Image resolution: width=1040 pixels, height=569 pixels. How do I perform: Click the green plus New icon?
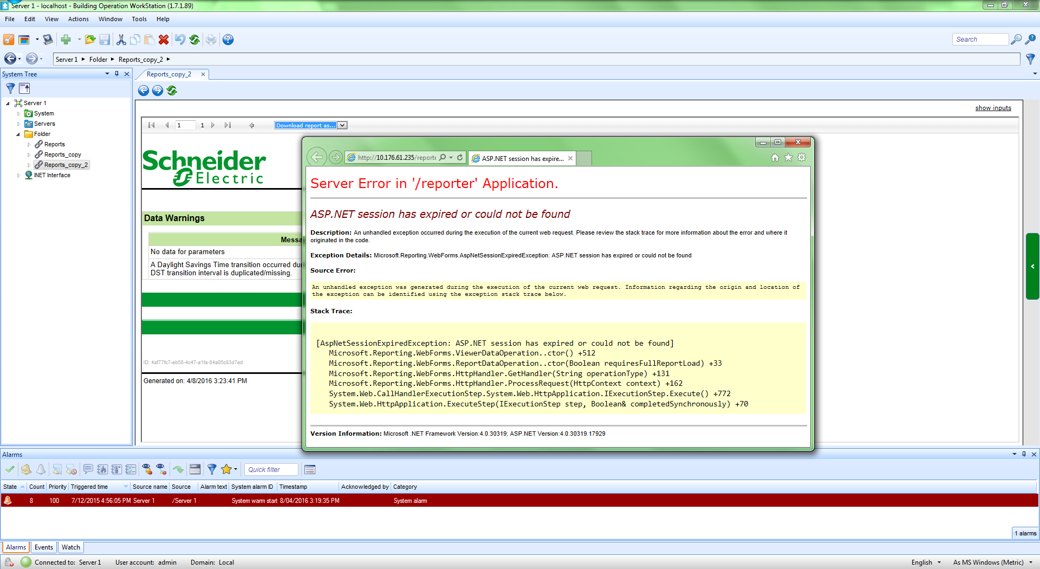(66, 40)
